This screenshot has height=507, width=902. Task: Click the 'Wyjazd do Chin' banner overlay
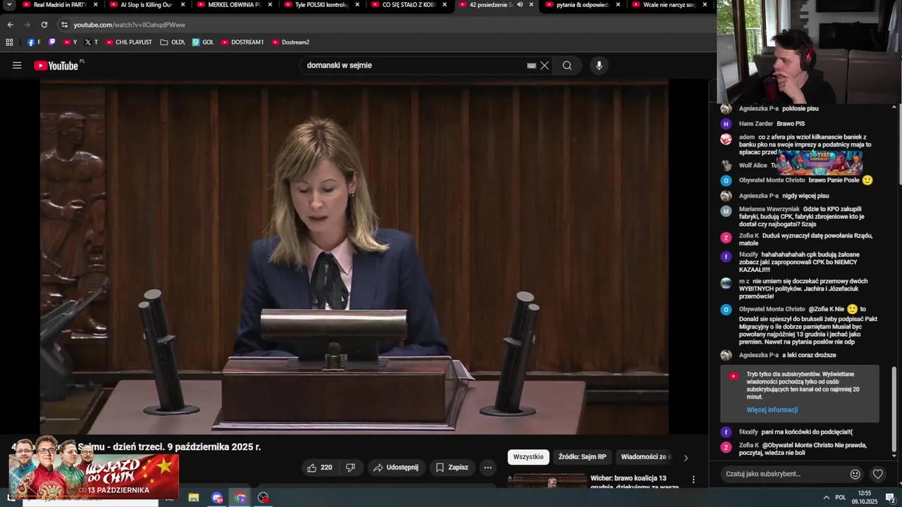pos(93,467)
